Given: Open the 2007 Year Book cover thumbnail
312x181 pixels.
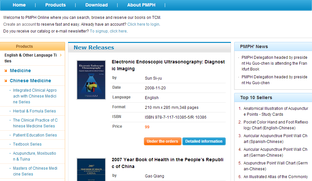Looking at the screenshot, I should click(x=91, y=169).
